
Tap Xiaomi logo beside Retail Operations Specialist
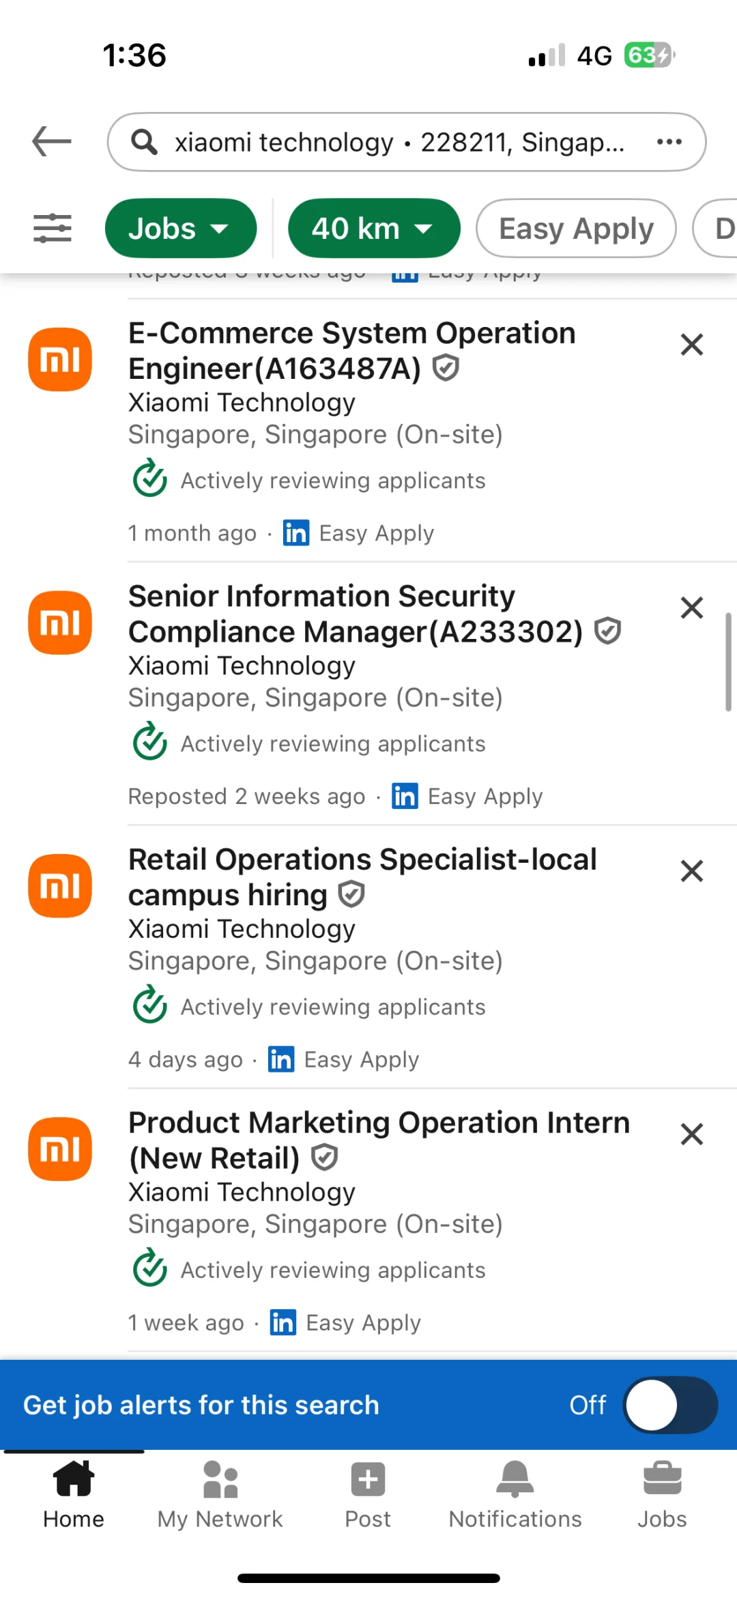[60, 885]
